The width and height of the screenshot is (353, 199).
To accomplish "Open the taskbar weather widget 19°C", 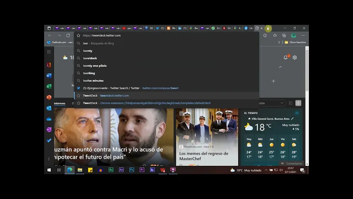I will [246, 170].
